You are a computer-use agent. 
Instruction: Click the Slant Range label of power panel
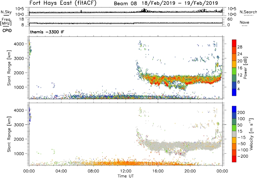pos(9,68)
